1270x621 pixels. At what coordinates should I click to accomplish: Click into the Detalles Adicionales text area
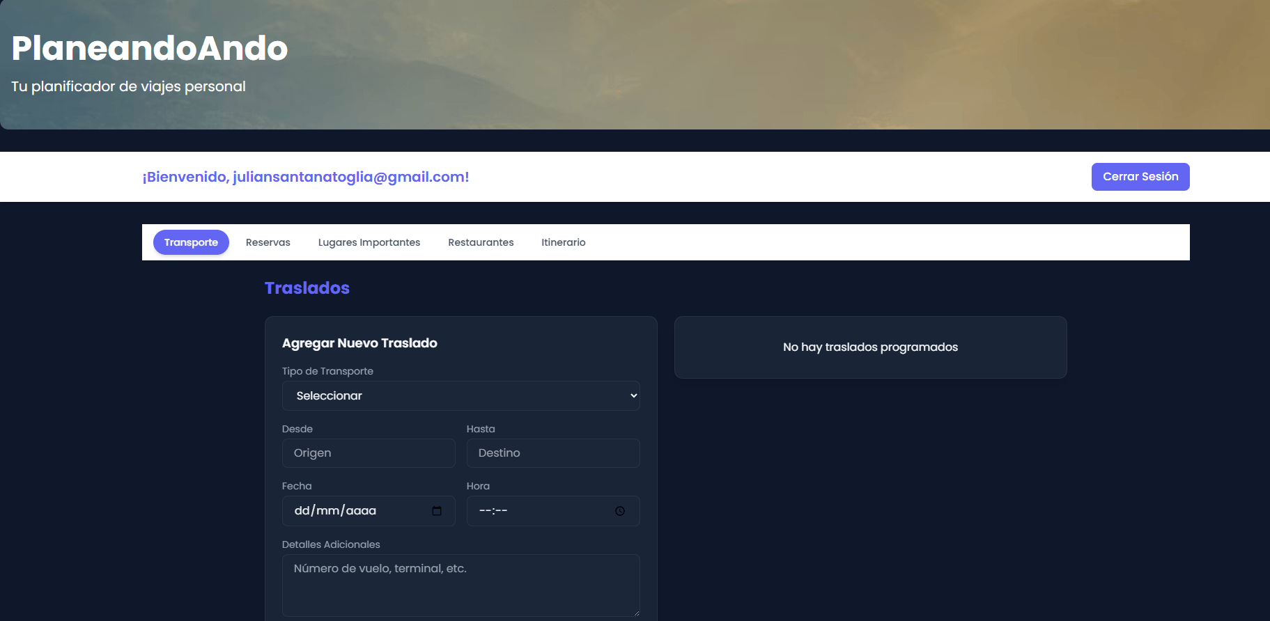point(460,585)
